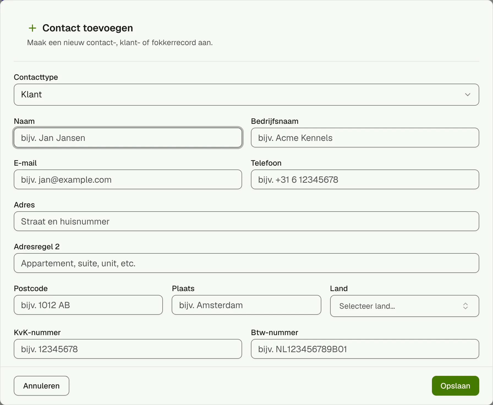Viewport: 493px width, 405px height.
Task: Click the Adresregel 2 label
Action: pyautogui.click(x=37, y=247)
